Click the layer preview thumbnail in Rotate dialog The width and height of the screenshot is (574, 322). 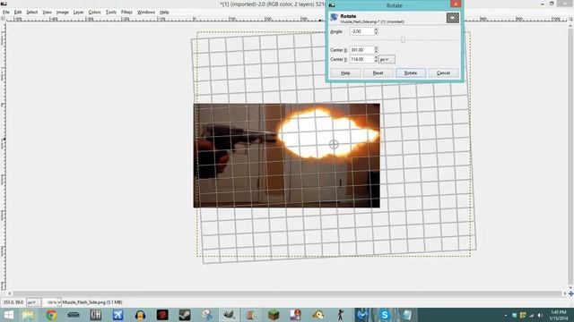pos(452,18)
